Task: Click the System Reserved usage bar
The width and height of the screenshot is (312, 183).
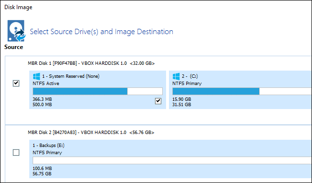Action: [98, 91]
